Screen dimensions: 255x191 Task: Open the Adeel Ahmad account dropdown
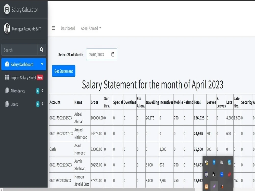[x=91, y=28]
